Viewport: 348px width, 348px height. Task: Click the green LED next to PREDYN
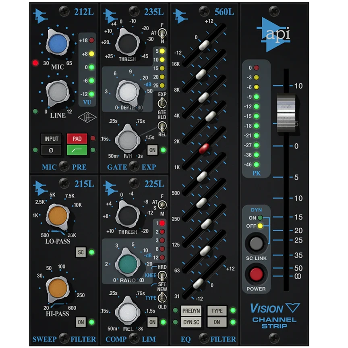tap(175, 310)
